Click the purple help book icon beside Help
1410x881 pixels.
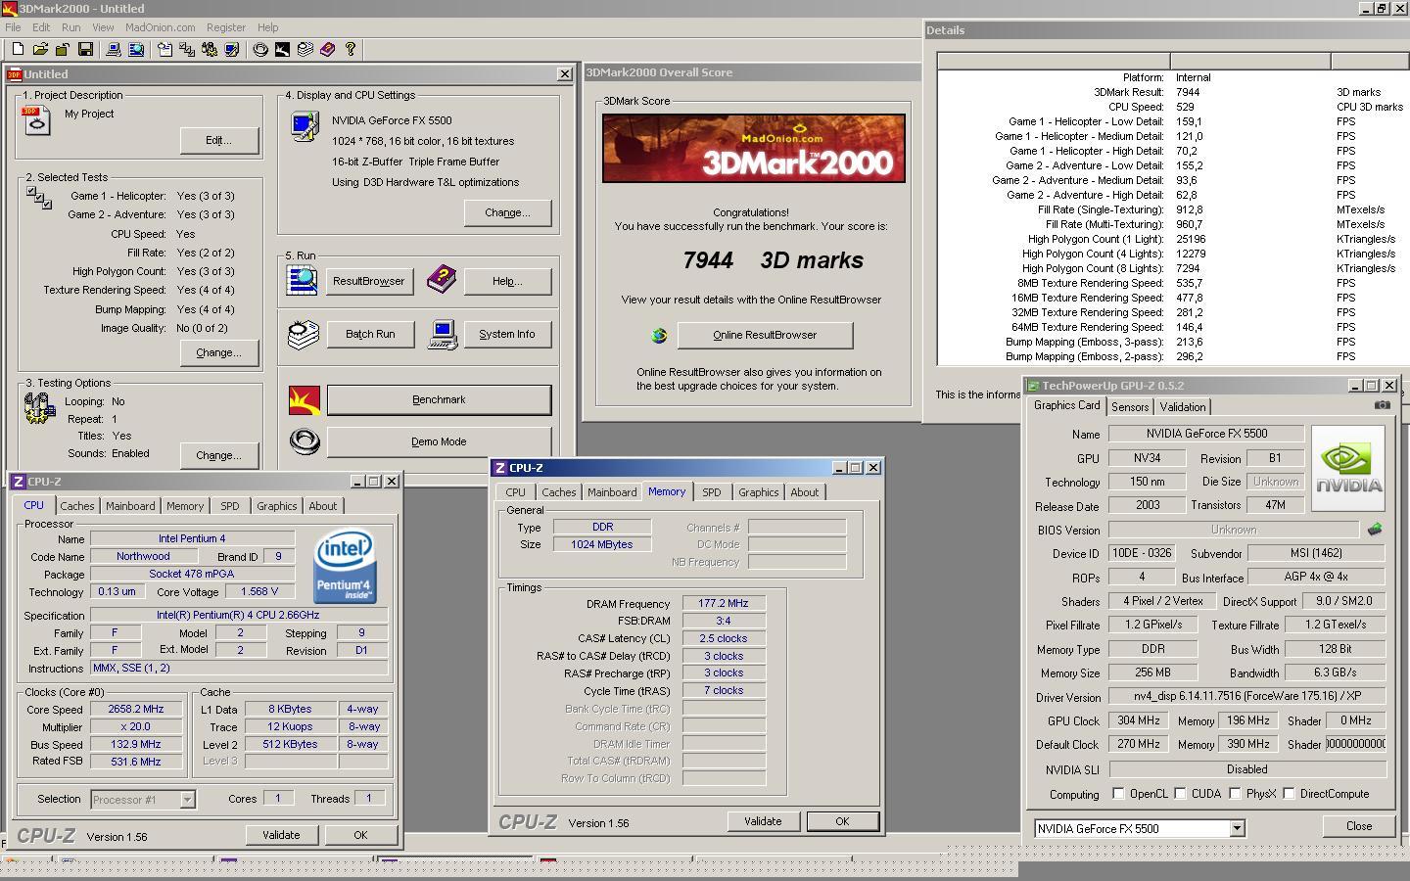click(441, 280)
